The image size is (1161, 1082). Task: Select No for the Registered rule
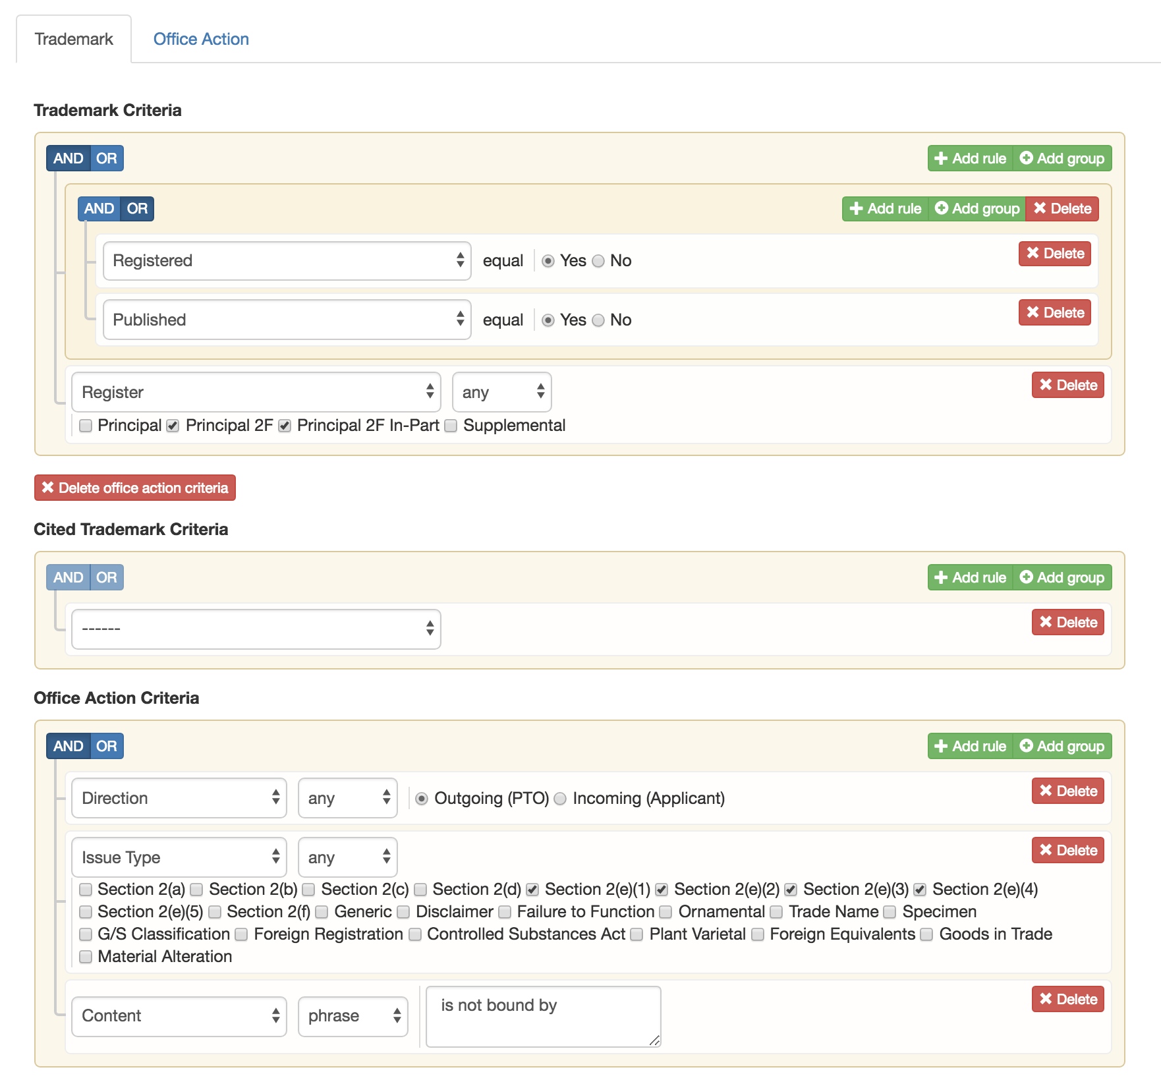pyautogui.click(x=598, y=262)
